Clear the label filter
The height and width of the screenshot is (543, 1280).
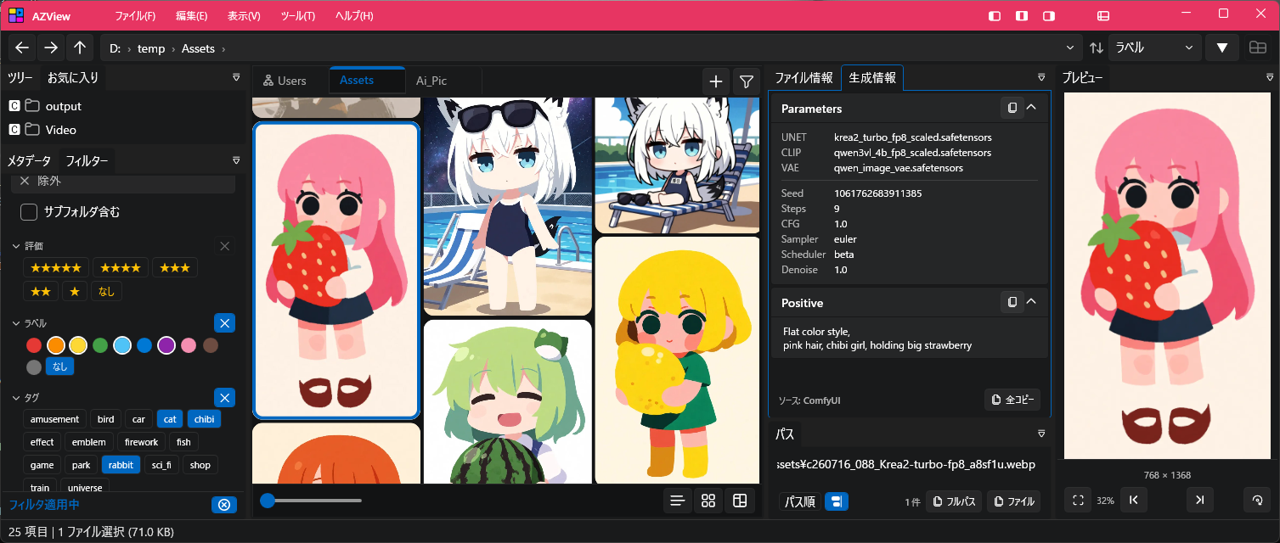tap(225, 323)
